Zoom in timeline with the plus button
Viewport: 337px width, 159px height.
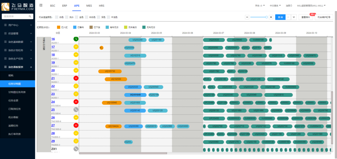coord(271,17)
